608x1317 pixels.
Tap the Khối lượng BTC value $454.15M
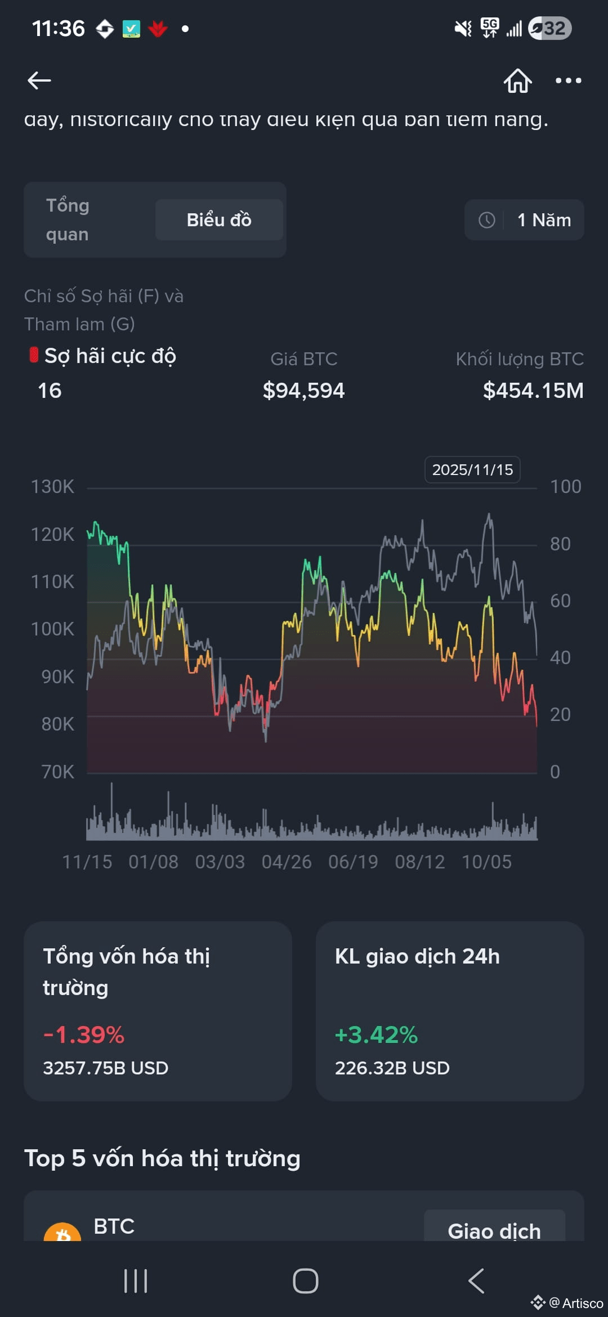click(533, 391)
